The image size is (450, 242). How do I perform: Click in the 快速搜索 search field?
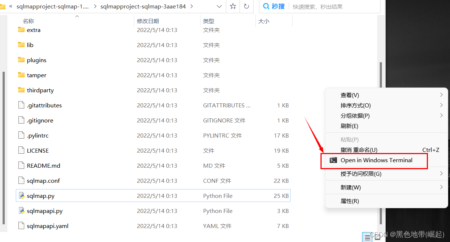click(x=335, y=6)
